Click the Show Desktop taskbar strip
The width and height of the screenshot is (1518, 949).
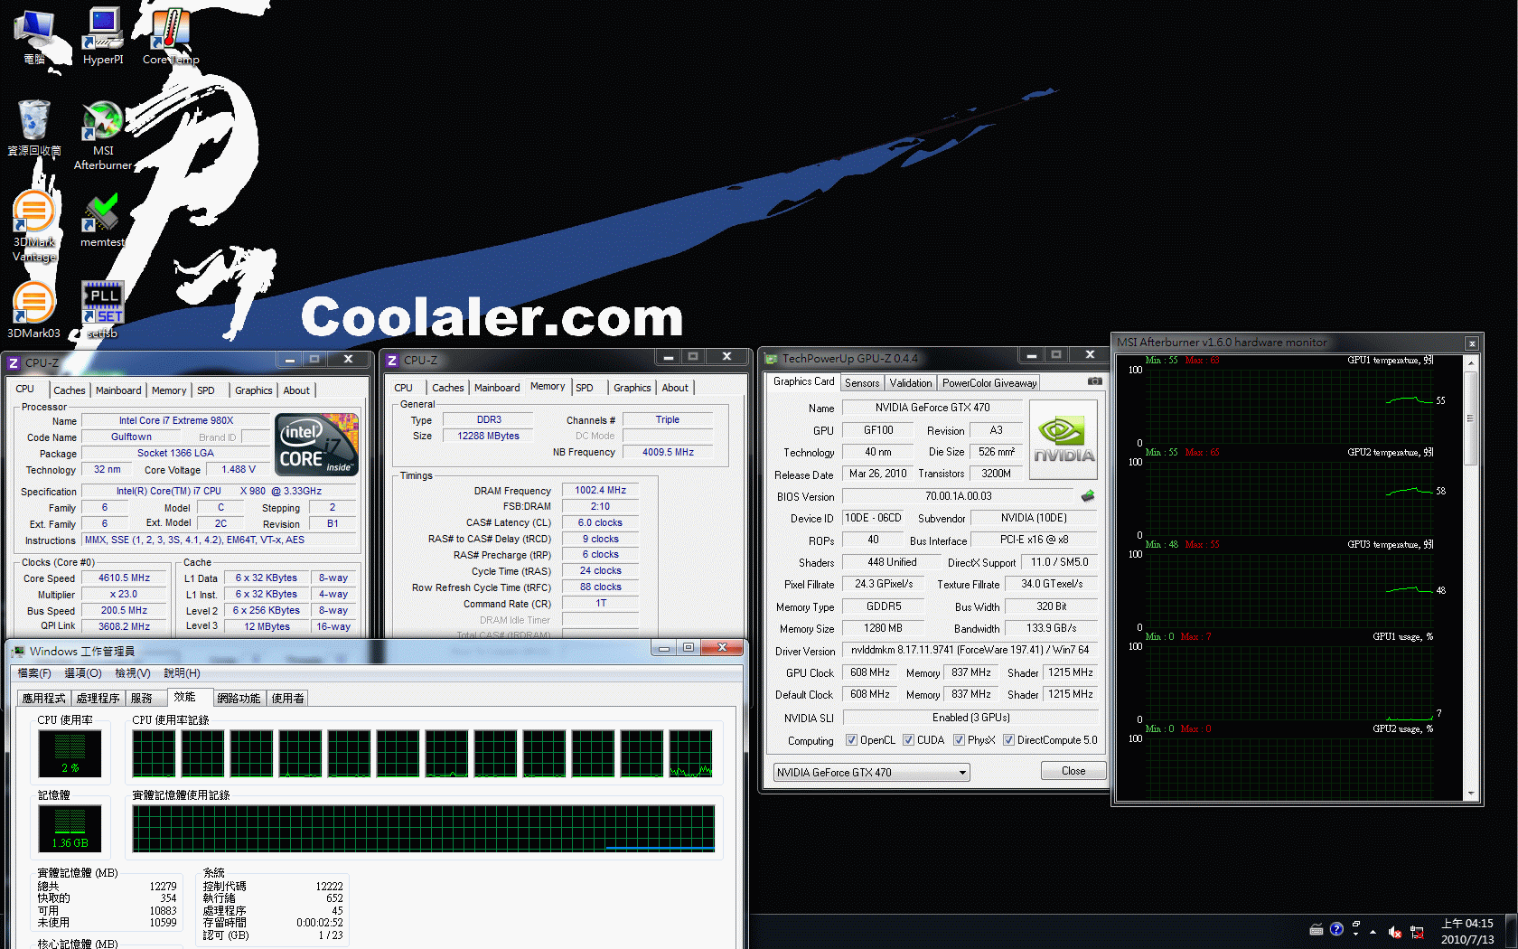(x=1512, y=931)
